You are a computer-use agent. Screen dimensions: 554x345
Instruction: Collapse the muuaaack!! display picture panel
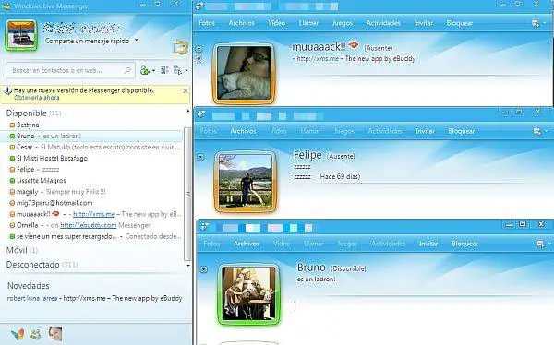199,49
